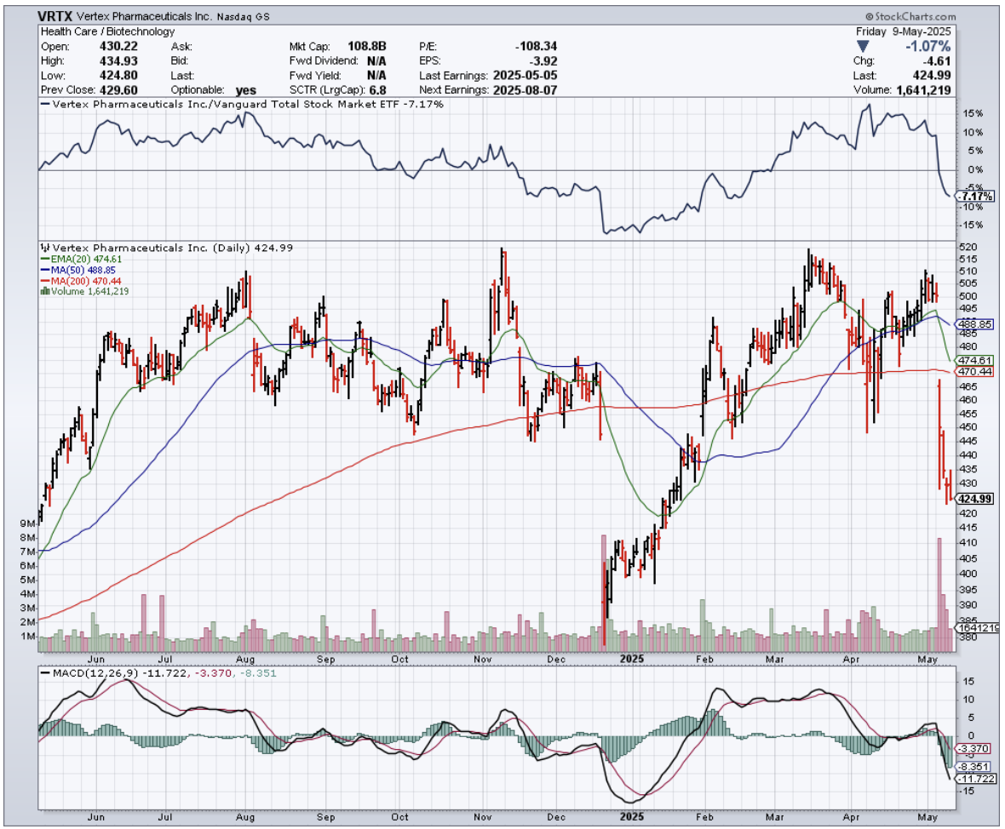The width and height of the screenshot is (1005, 829).
Task: Click the -11.722 MACD axis tag
Action: (x=974, y=779)
